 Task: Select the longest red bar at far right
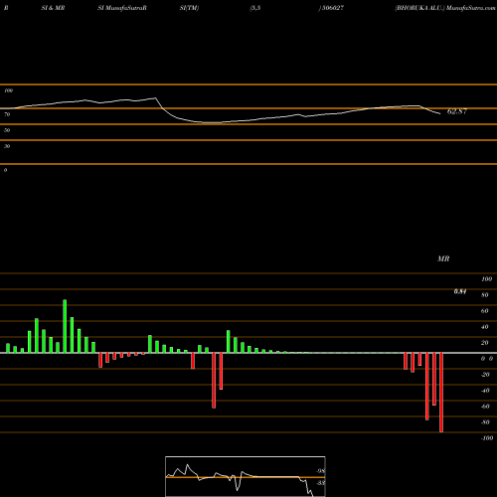[x=441, y=393]
